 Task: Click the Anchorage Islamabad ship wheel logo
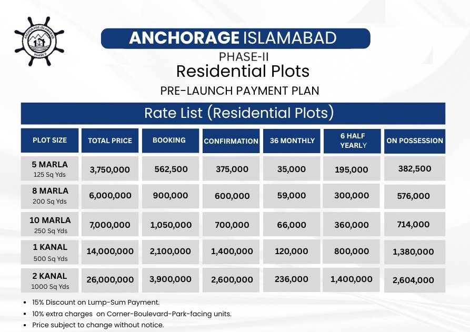click(39, 42)
